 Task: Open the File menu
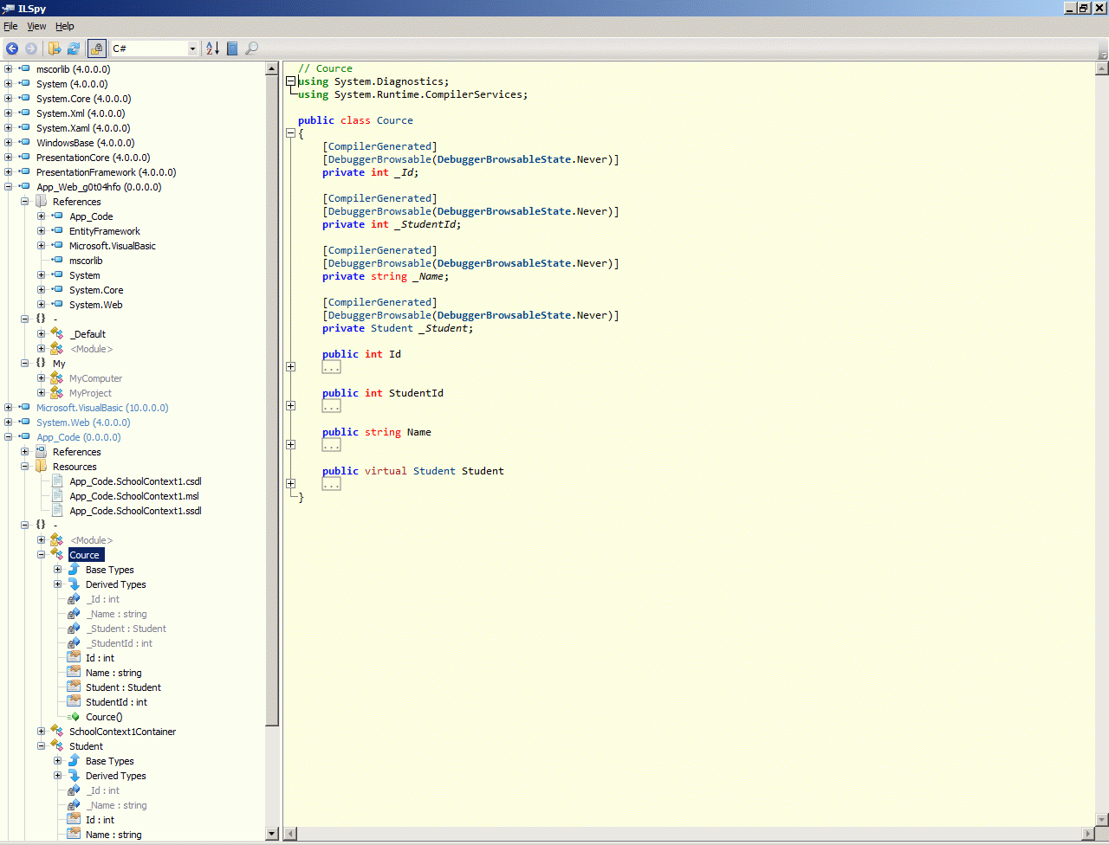pyautogui.click(x=10, y=27)
